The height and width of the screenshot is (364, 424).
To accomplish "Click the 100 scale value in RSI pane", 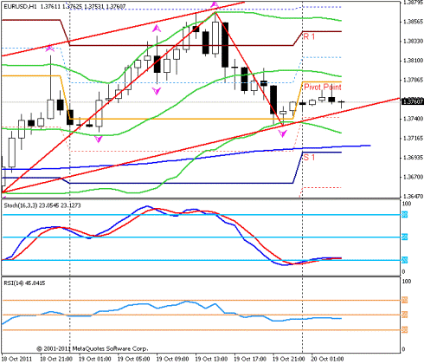I will (x=407, y=282).
